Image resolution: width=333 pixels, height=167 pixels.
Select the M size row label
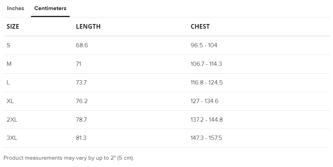click(9, 64)
